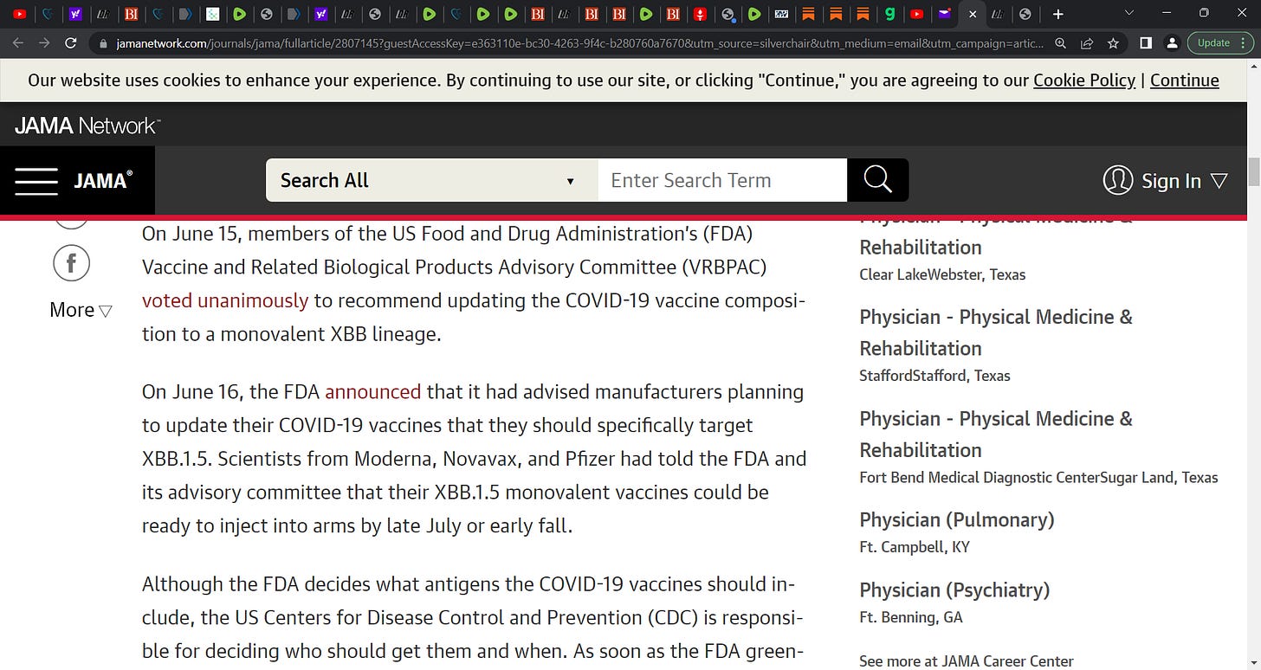Click the bookmark star in the address bar
This screenshot has height=670, width=1261.
point(1114,43)
